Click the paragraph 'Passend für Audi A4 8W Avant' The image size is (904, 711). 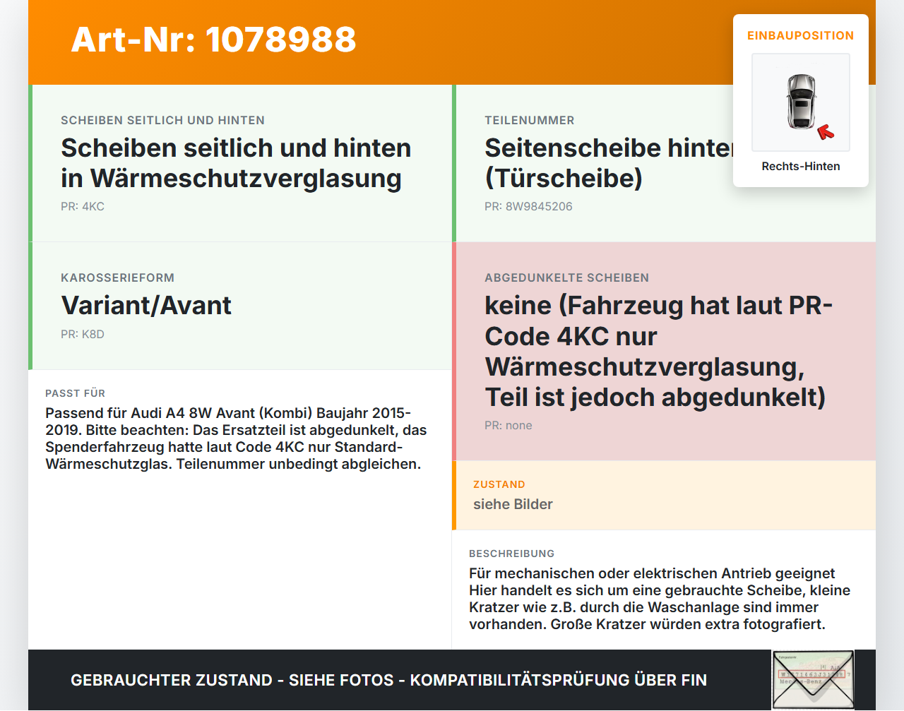tap(236, 438)
